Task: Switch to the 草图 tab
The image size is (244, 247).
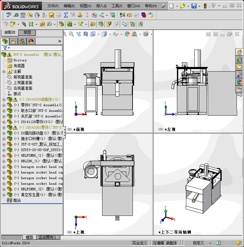Action: 27,32
